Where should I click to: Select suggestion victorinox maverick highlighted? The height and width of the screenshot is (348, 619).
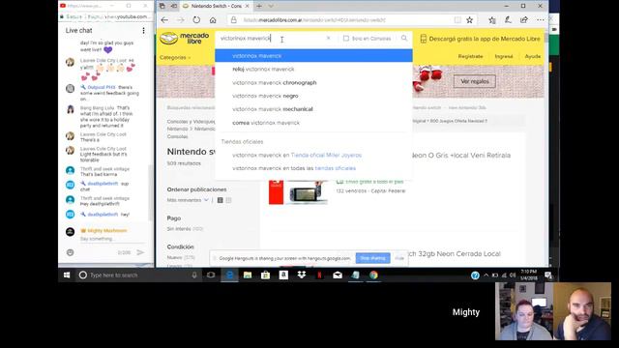(313, 56)
